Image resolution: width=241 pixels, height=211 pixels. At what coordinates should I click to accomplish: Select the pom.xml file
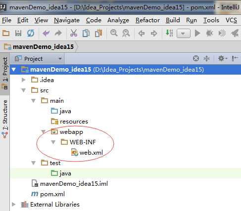click(x=48, y=194)
